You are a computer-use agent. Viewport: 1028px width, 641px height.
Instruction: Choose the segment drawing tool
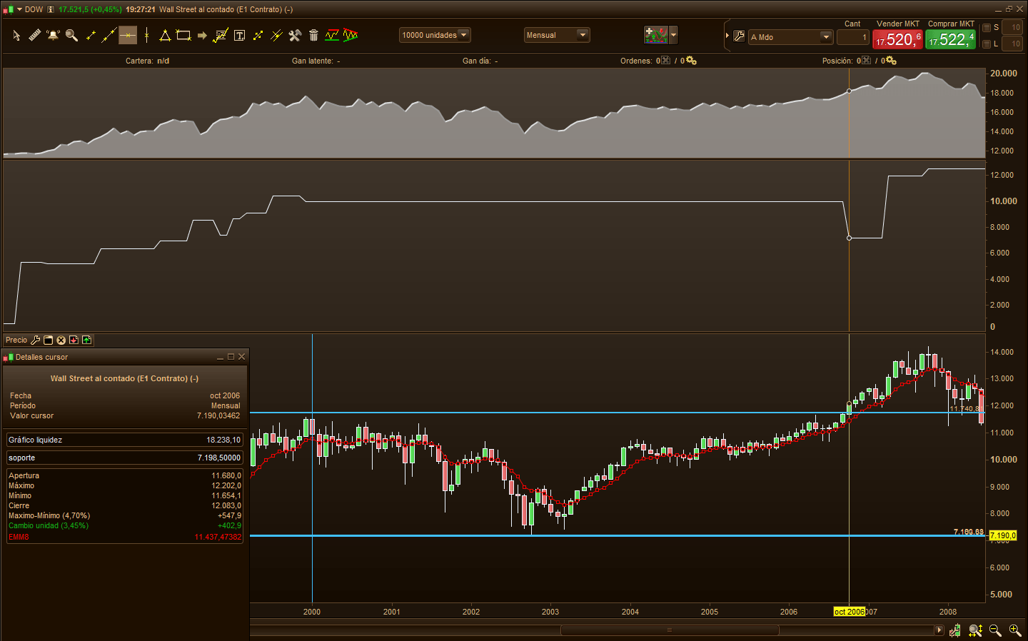(x=91, y=35)
